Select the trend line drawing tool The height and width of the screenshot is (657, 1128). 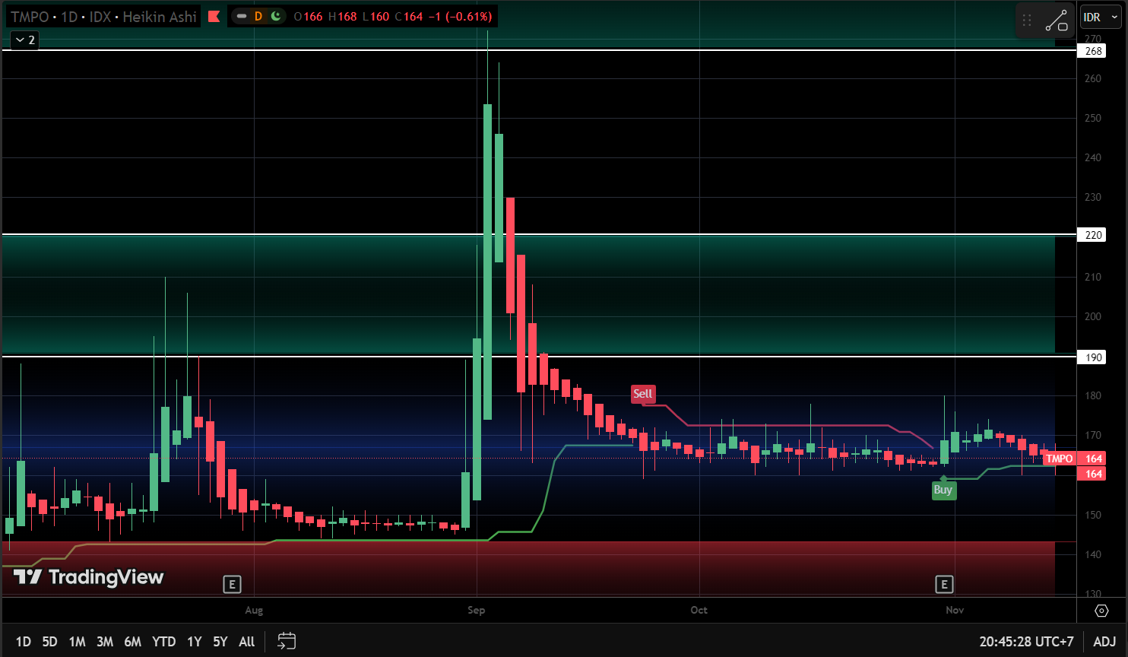(x=1057, y=21)
